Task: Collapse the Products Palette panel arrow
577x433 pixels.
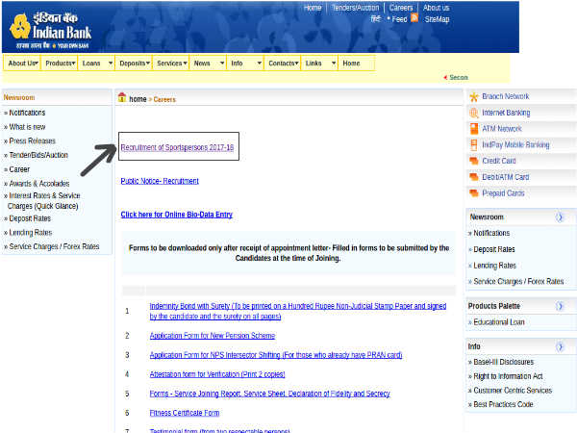Action: coord(560,306)
